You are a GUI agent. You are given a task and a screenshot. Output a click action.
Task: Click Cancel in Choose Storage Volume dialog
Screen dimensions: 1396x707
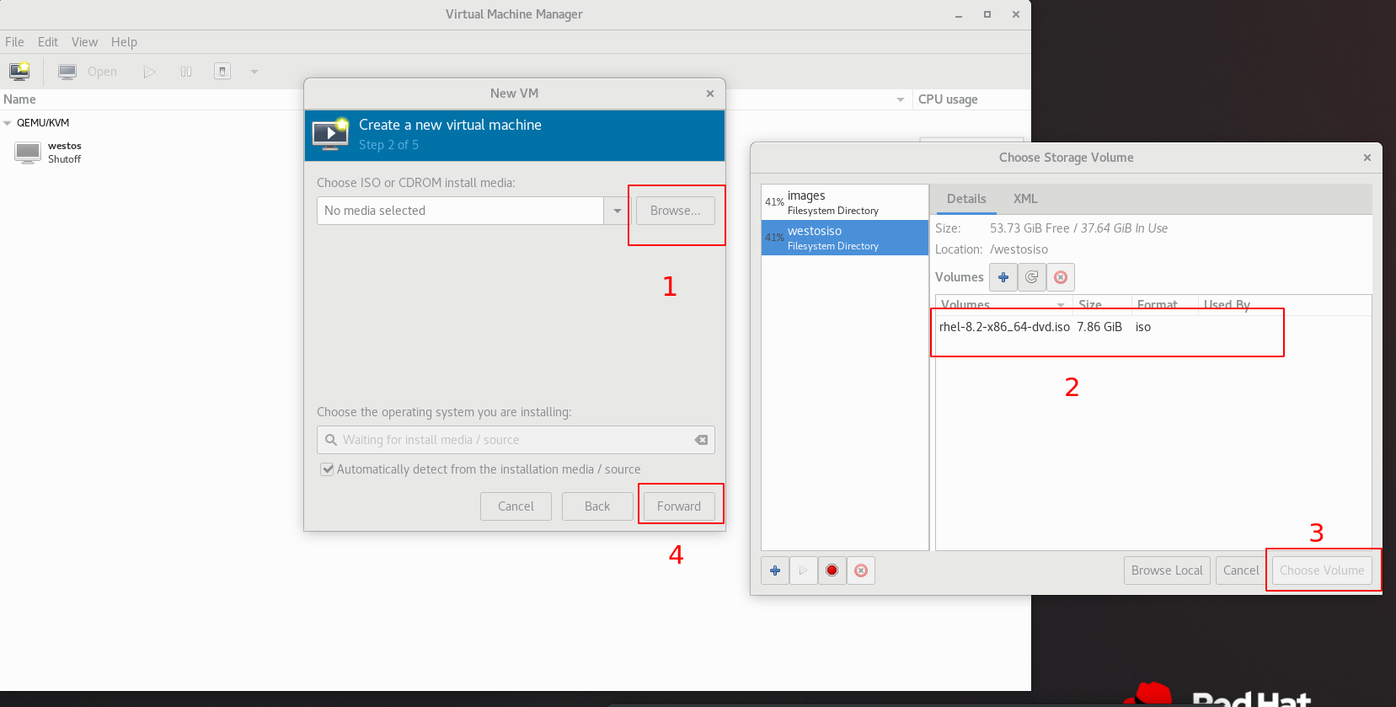click(1241, 570)
